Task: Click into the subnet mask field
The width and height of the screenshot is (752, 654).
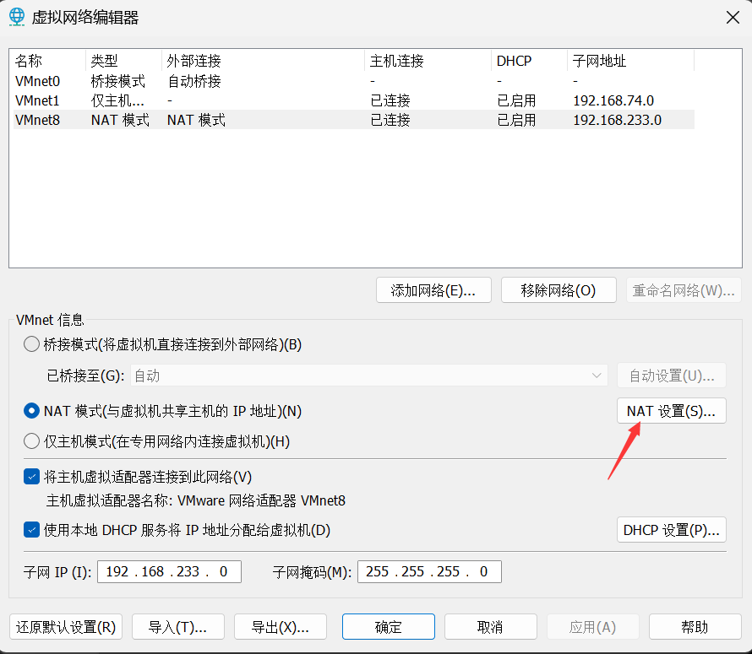Action: click(x=429, y=571)
